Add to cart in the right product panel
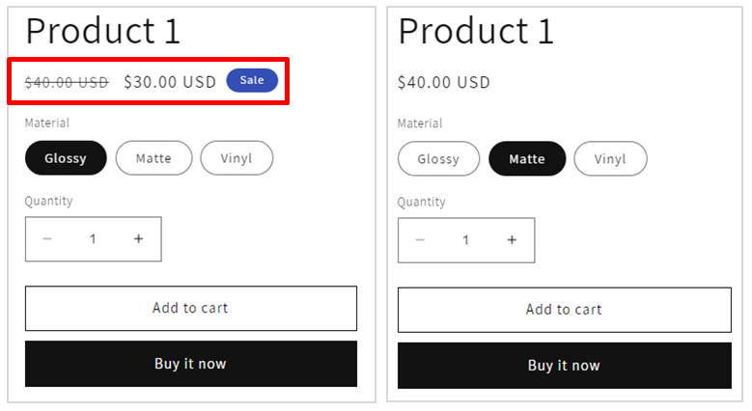Screen dimensions: 752x411 [565, 310]
